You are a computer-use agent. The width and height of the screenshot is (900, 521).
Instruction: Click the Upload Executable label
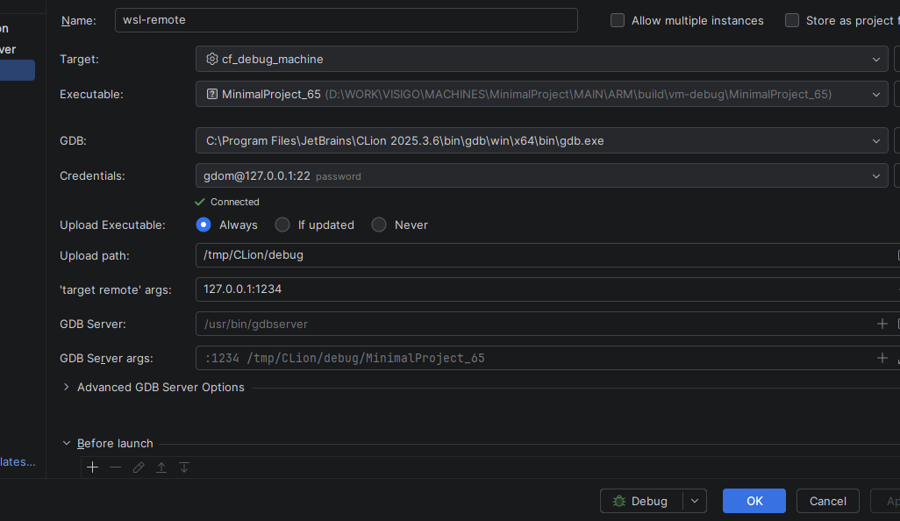pos(112,225)
